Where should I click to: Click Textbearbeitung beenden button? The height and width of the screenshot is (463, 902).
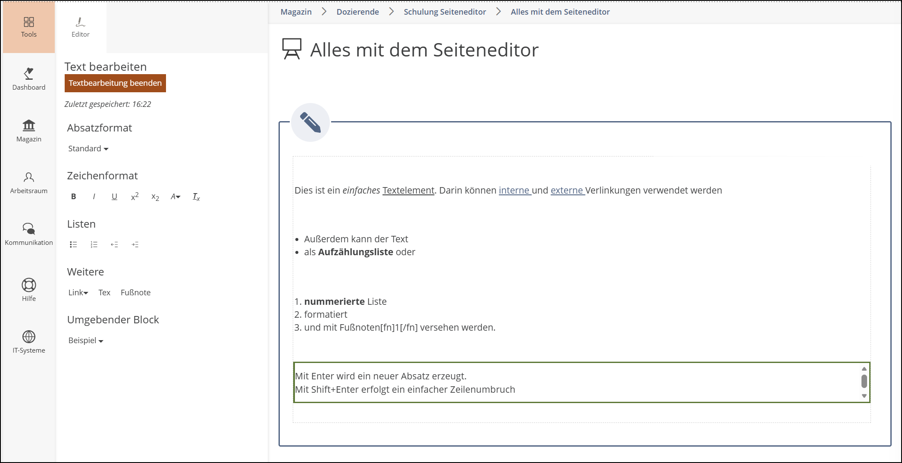tap(115, 83)
